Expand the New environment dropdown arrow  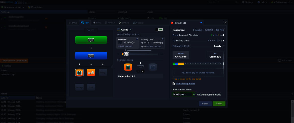(23, 7)
